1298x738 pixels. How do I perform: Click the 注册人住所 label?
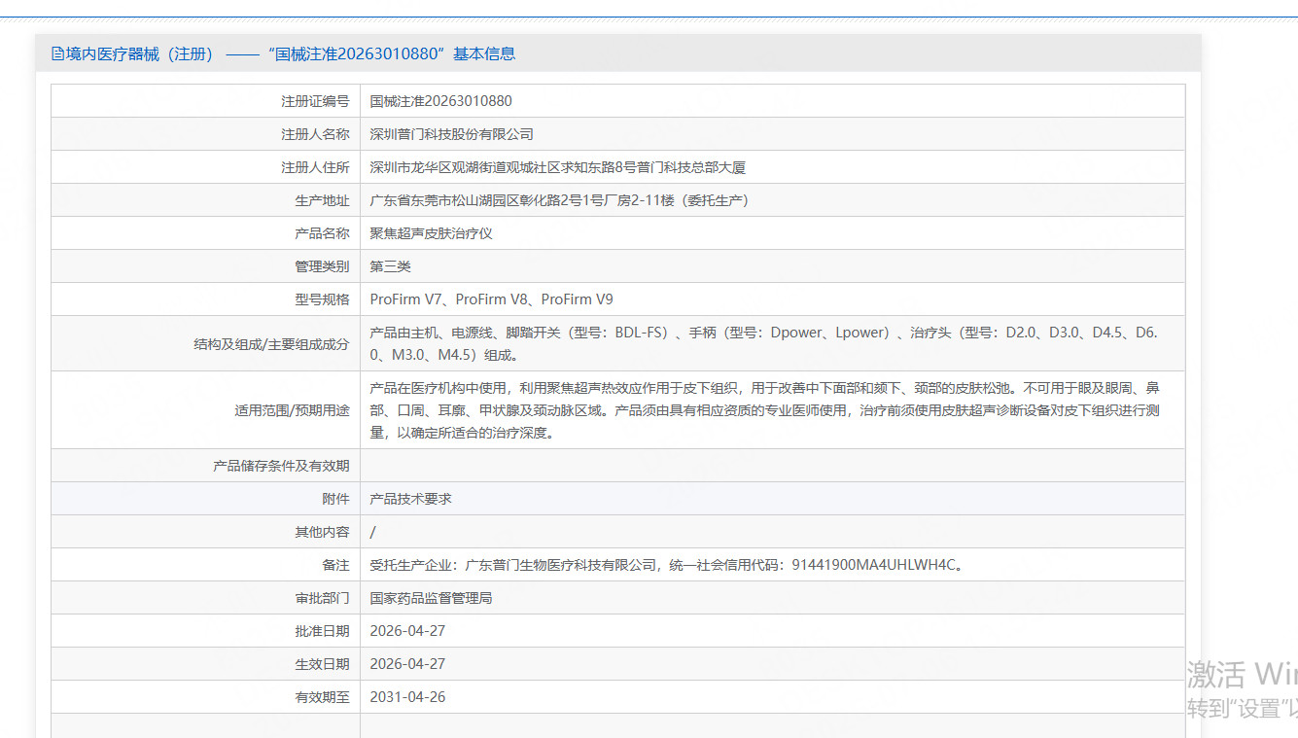click(315, 167)
